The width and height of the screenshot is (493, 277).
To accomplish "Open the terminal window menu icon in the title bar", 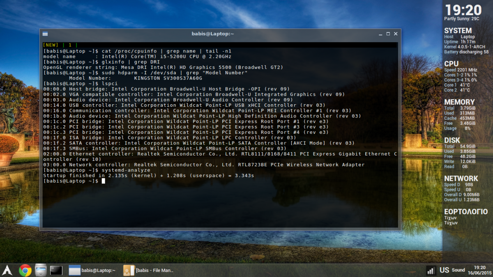I will pos(45,34).
